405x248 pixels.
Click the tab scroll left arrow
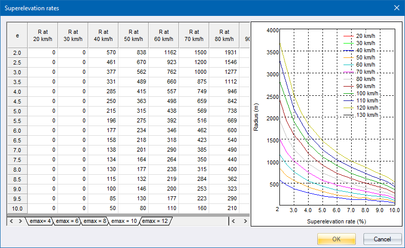pos(12,221)
